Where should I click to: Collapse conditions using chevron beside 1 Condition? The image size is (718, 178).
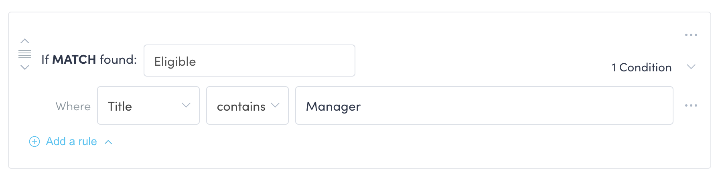(691, 67)
